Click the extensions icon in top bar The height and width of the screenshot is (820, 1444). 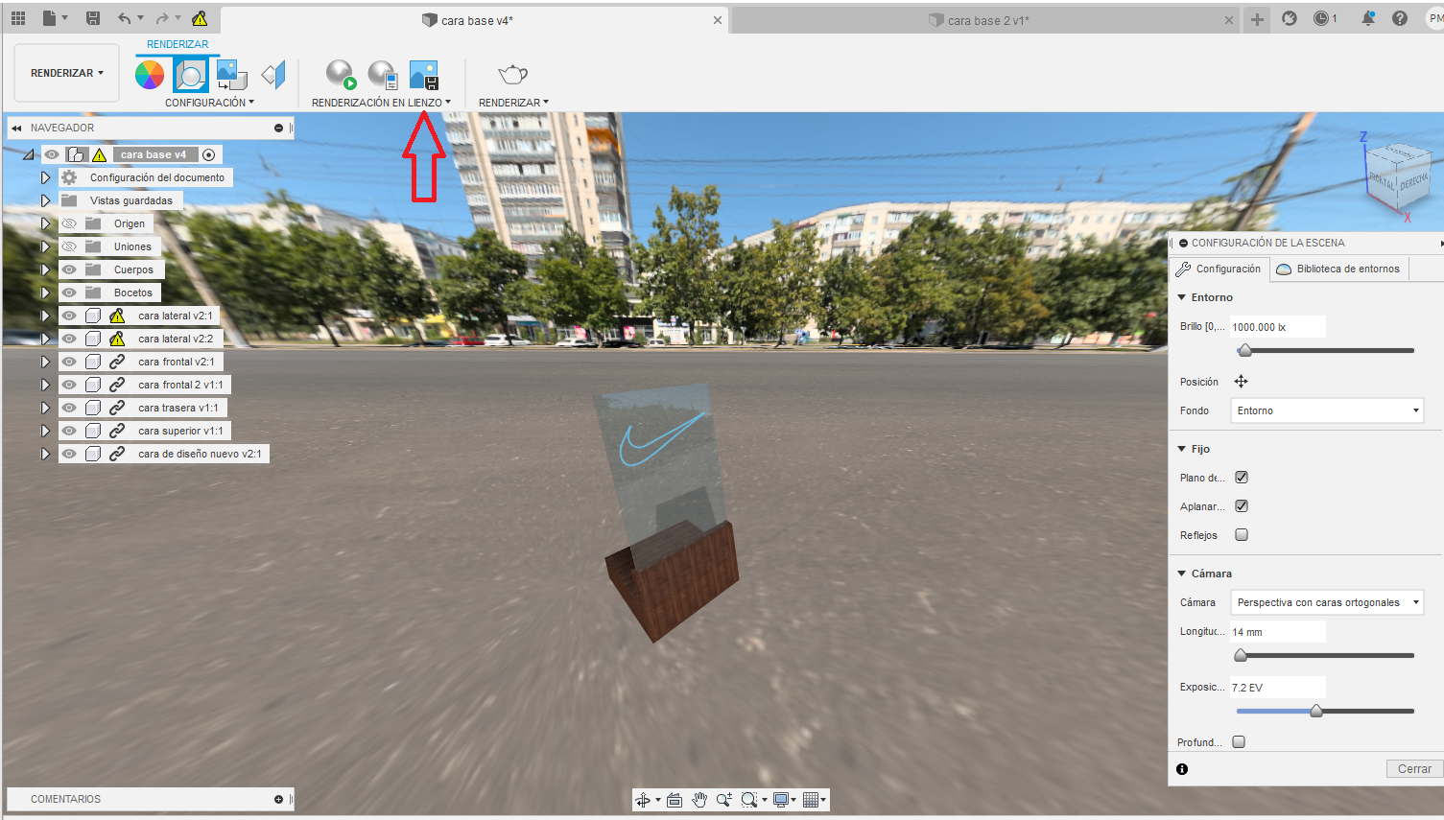click(1290, 18)
